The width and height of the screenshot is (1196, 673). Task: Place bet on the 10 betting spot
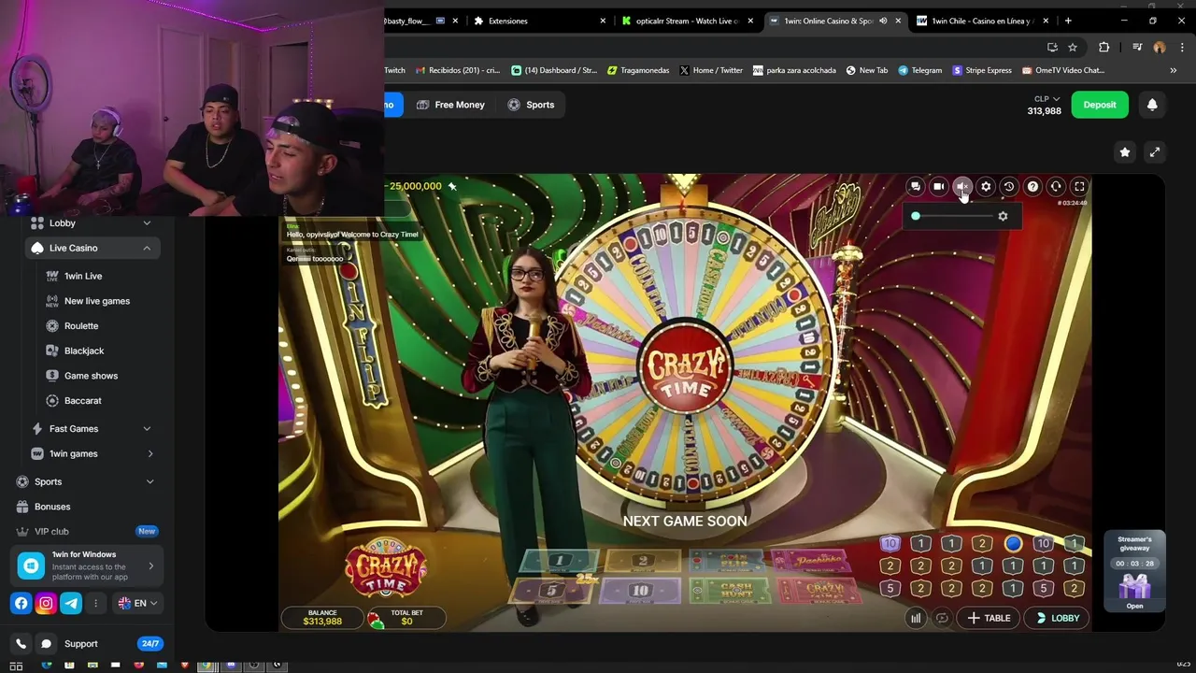pos(639,591)
